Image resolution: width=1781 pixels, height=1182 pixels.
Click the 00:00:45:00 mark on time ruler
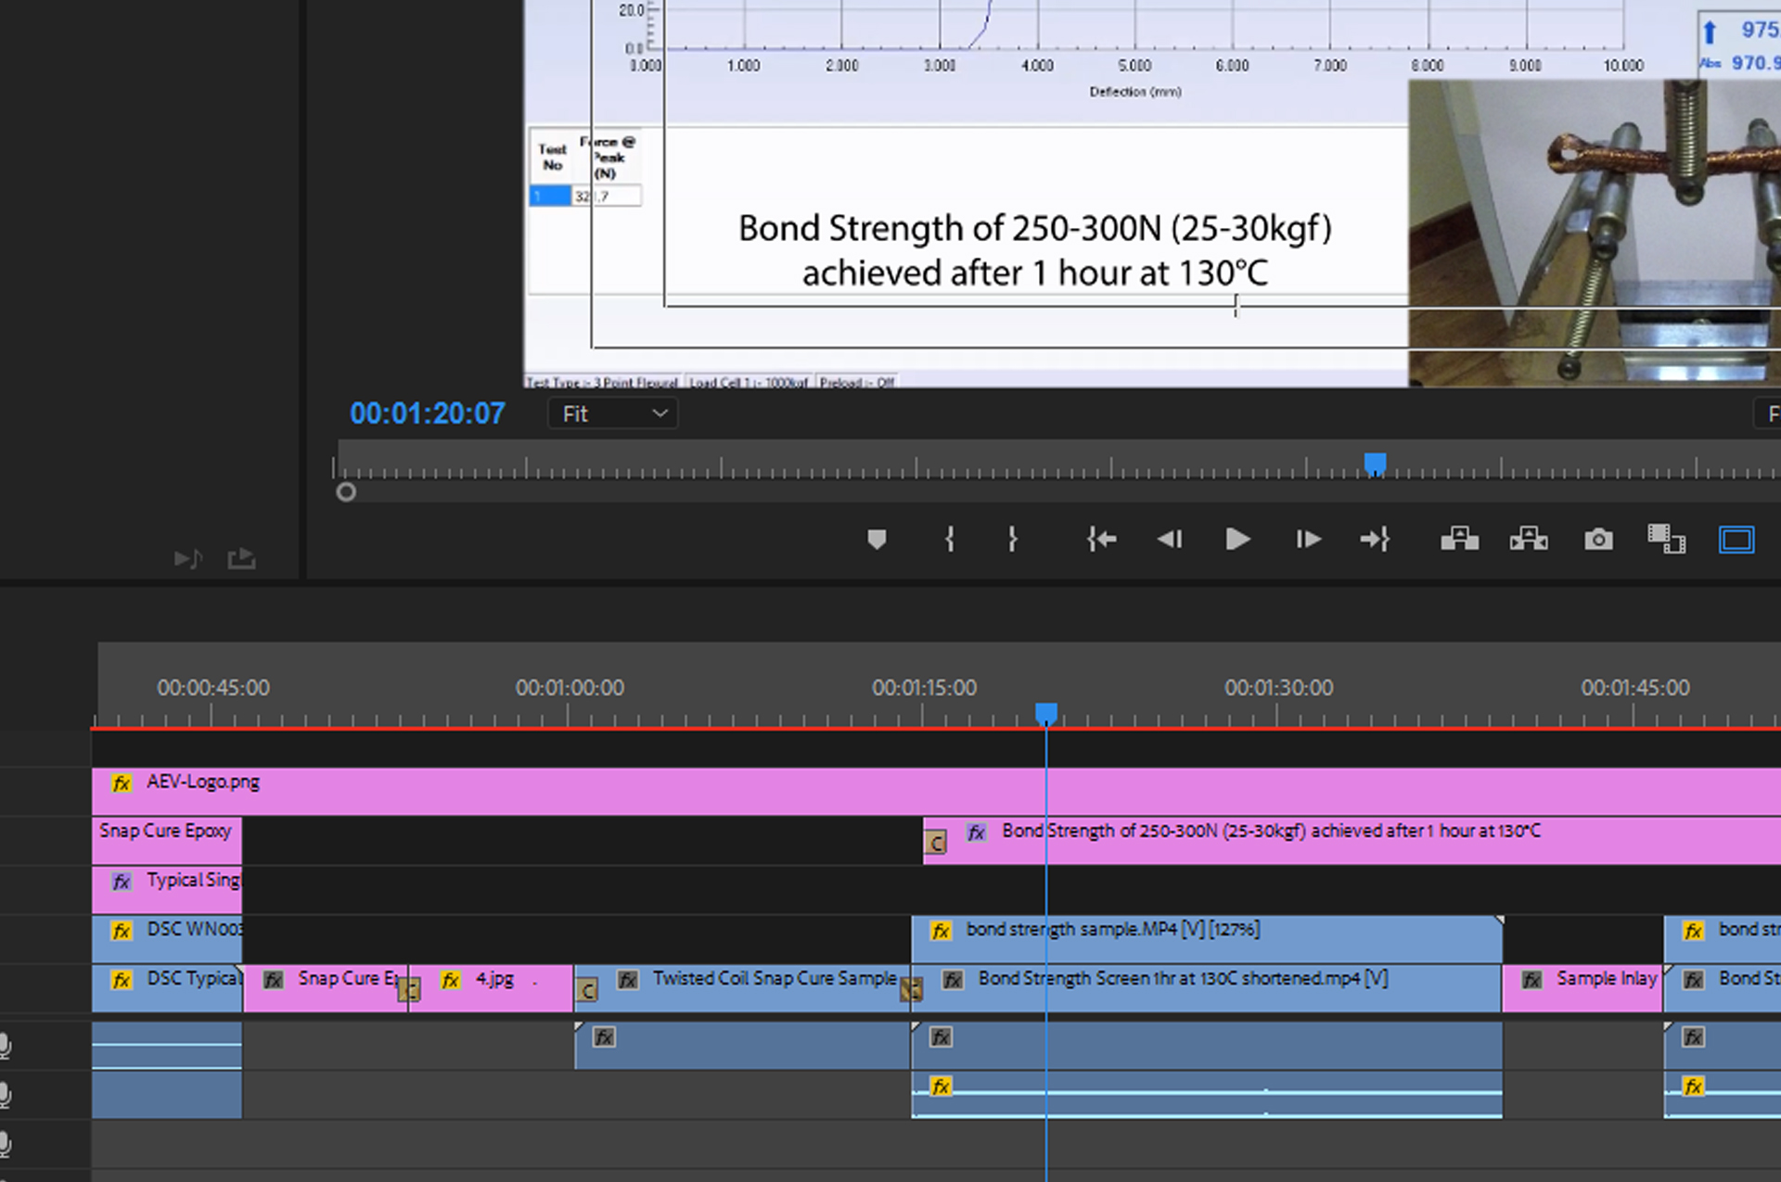(x=213, y=688)
